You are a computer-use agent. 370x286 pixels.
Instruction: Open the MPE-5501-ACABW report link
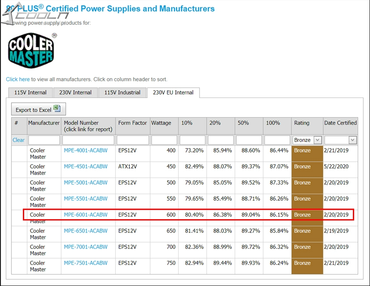(x=86, y=199)
